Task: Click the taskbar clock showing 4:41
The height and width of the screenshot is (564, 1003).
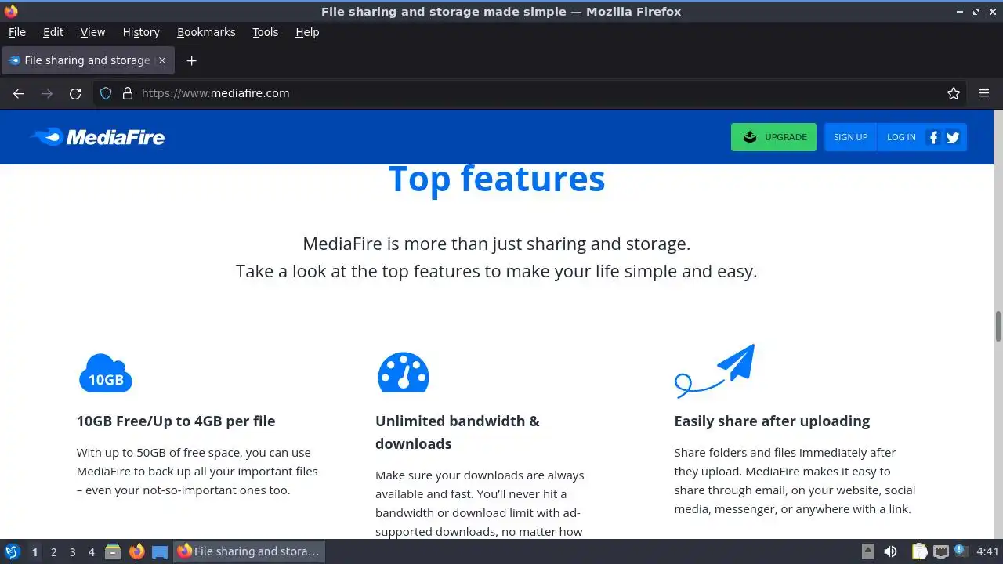Action: click(987, 551)
